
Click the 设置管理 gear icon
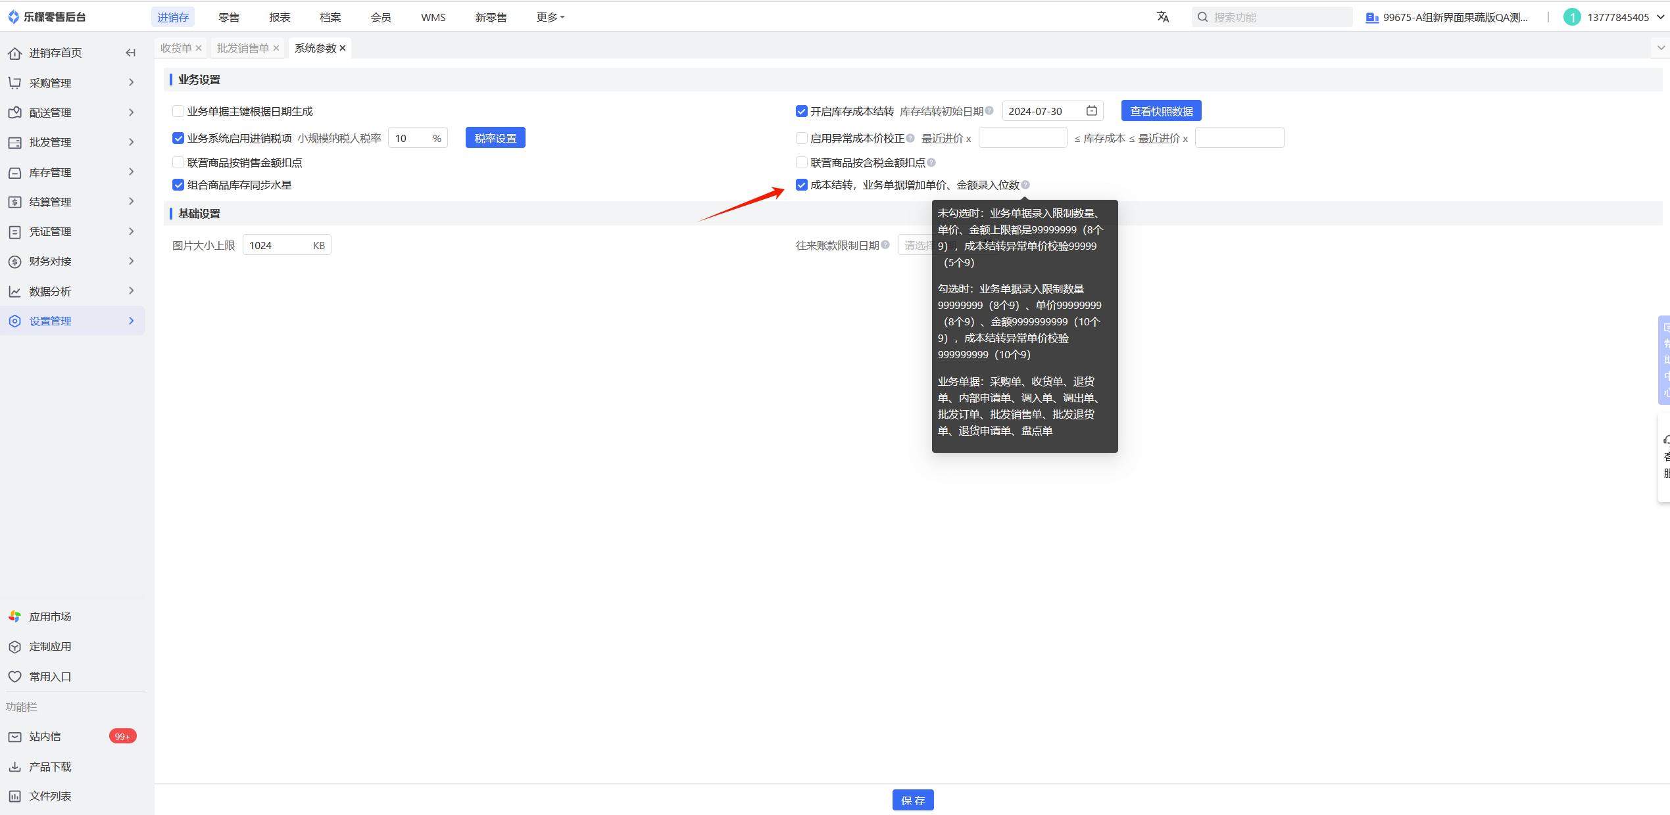(14, 321)
